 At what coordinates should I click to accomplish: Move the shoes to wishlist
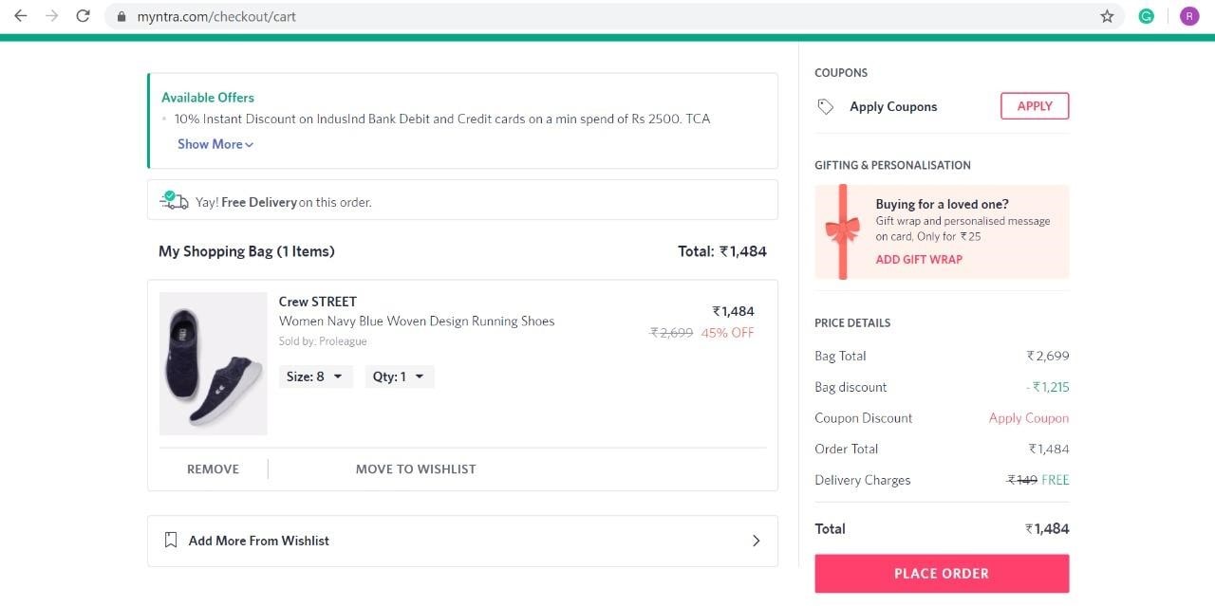(416, 469)
